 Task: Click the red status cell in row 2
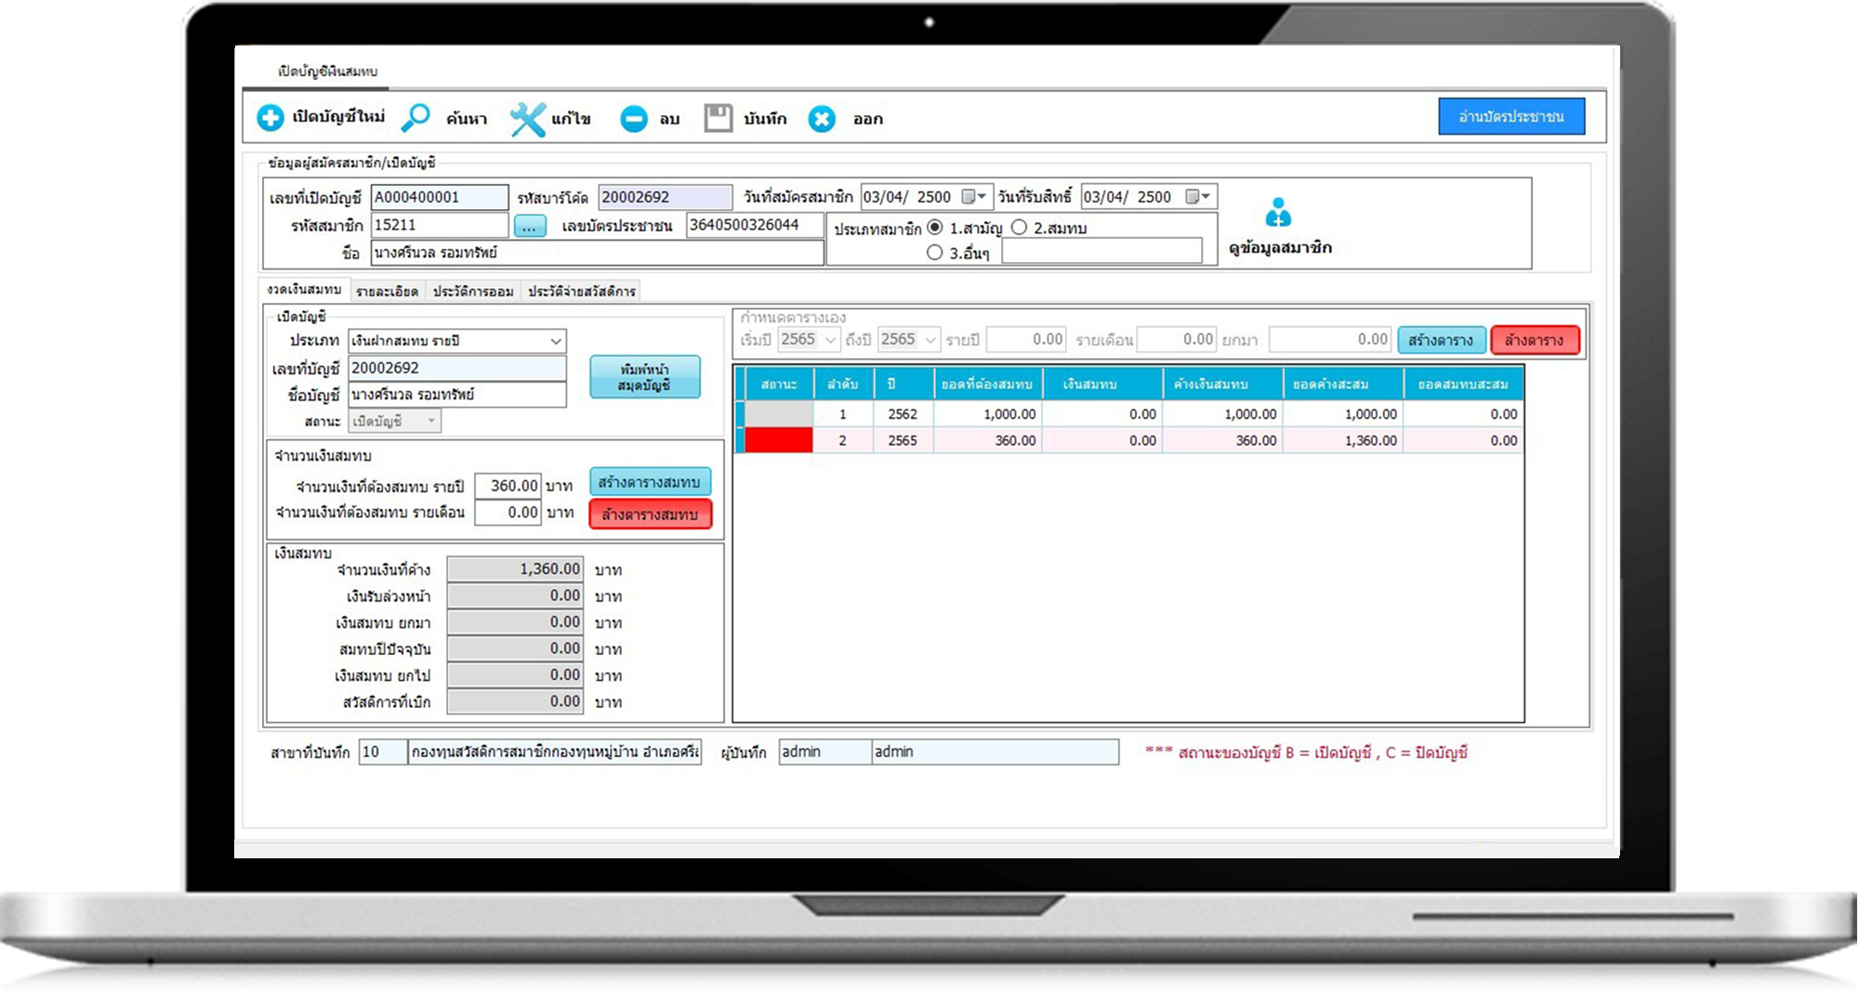click(x=778, y=440)
